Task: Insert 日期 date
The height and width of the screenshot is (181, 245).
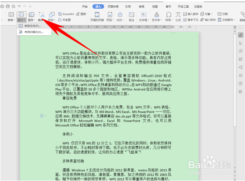Action: pos(223,14)
